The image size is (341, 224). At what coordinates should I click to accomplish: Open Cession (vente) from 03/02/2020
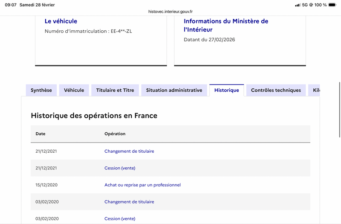pyautogui.click(x=120, y=218)
